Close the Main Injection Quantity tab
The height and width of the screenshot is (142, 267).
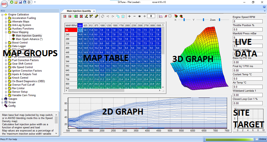coord(94,11)
